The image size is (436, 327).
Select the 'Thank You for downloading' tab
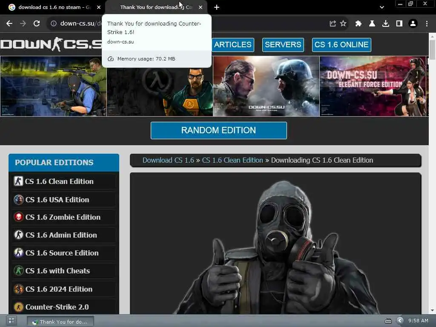point(156,7)
